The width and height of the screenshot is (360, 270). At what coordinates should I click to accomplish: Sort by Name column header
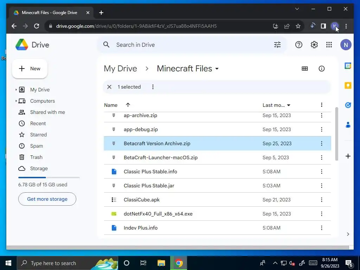coord(111,105)
